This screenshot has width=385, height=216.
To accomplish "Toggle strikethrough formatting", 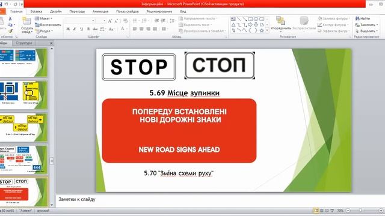I will (x=95, y=29).
